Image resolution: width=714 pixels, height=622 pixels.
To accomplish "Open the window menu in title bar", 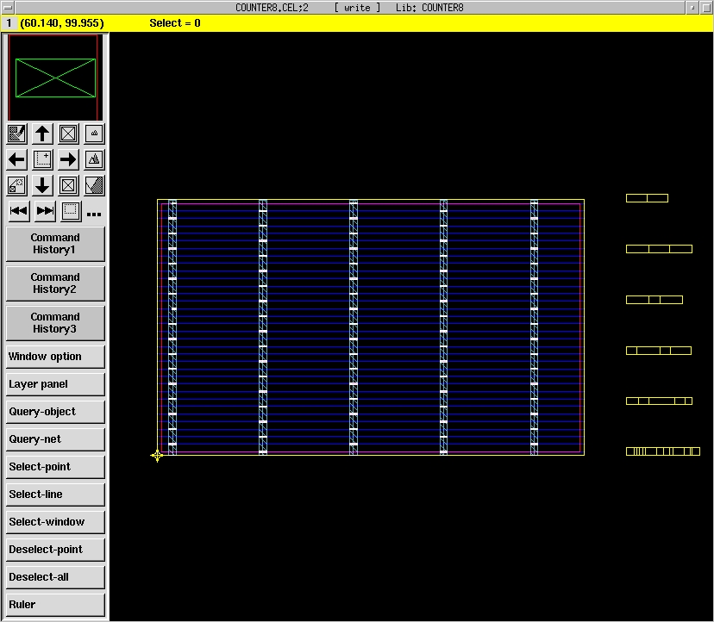I will tap(9, 8).
